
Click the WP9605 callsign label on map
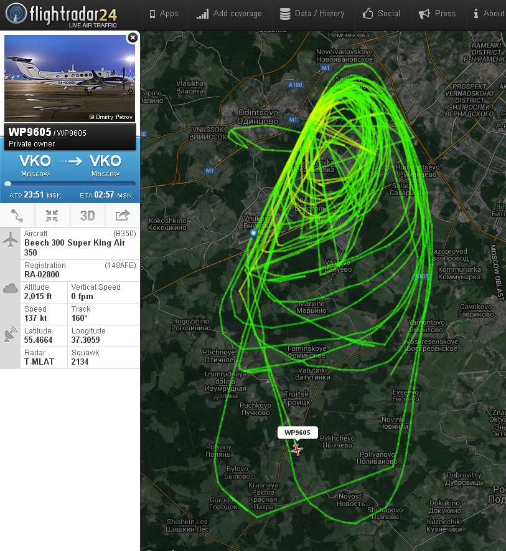[x=298, y=433]
